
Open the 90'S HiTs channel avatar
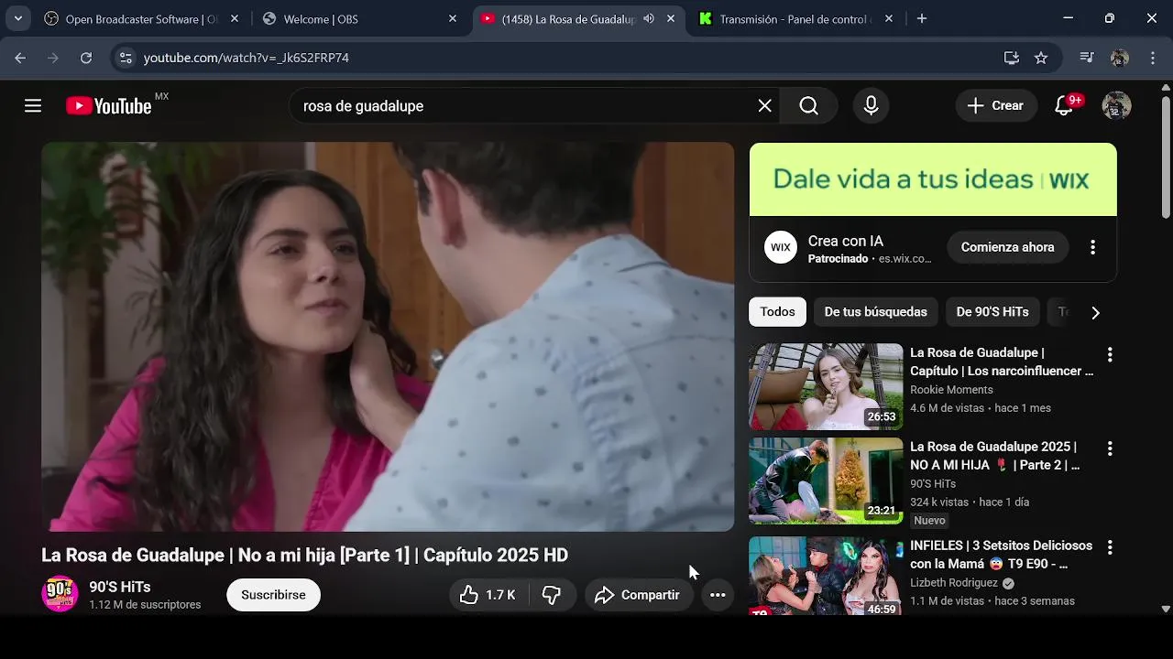pyautogui.click(x=60, y=594)
